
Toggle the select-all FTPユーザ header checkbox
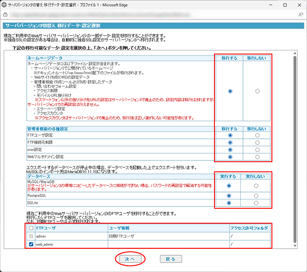point(30,228)
